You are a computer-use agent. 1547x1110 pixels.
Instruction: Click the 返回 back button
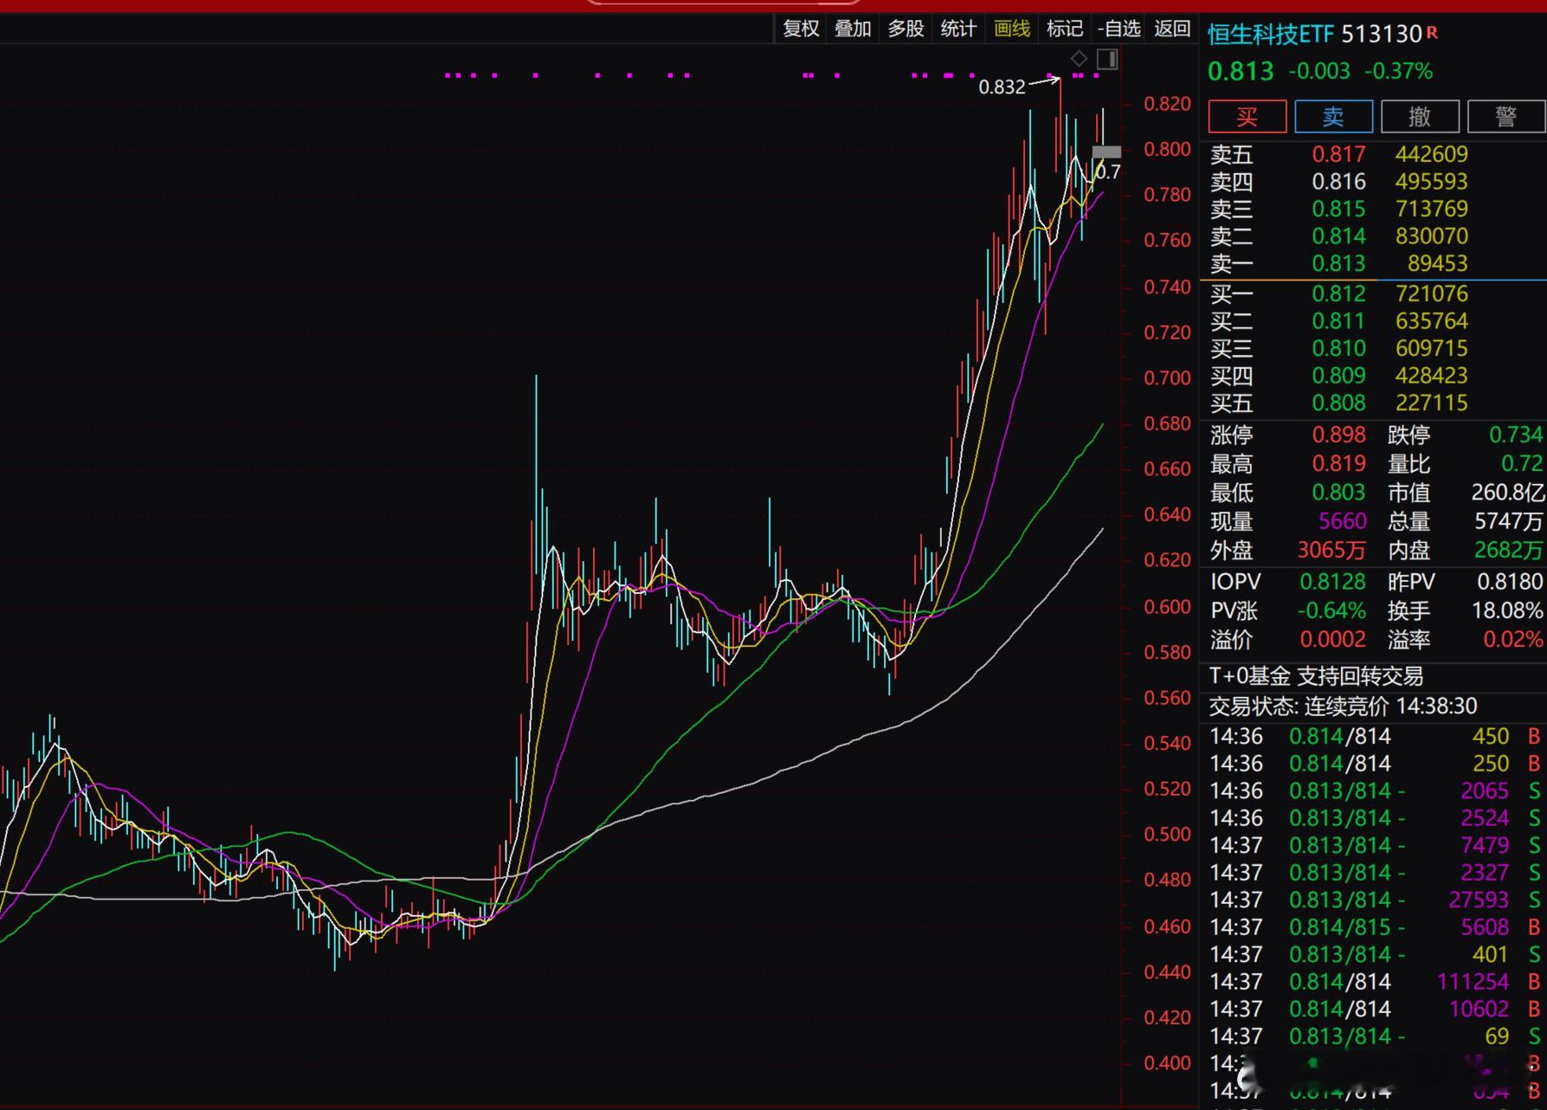tap(1172, 29)
